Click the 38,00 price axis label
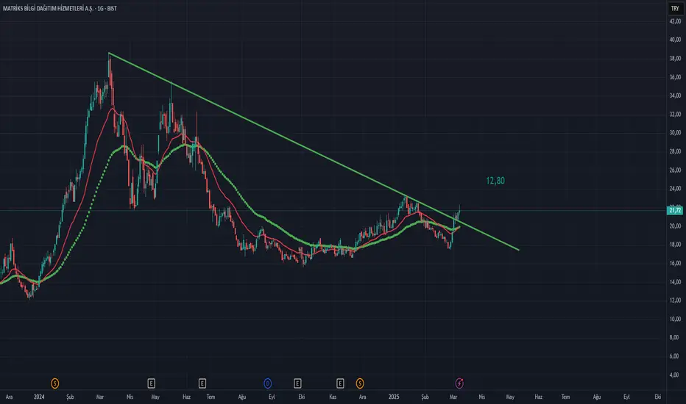The height and width of the screenshot is (404, 686). click(675, 58)
